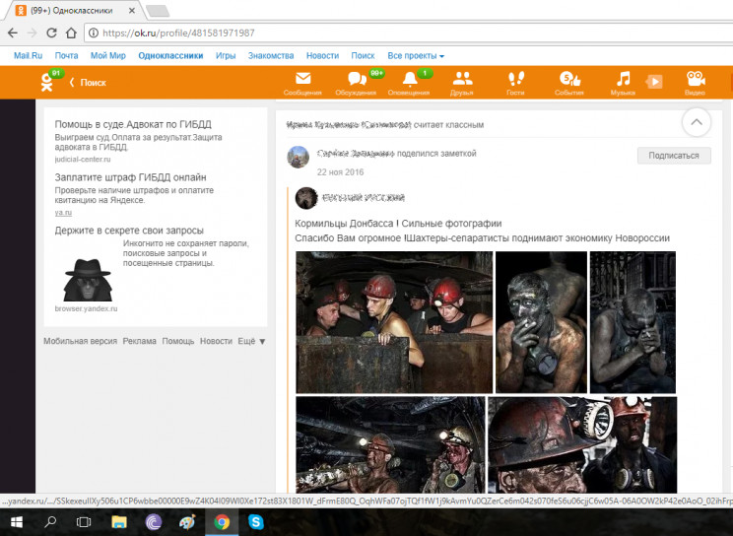Open Task View in taskbar
The image size is (733, 536).
tap(84, 522)
